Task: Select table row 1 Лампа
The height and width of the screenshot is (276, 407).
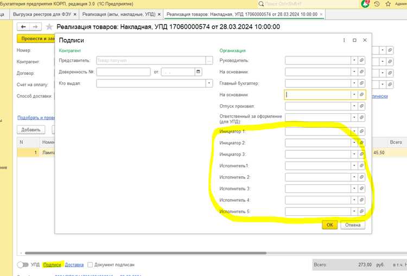Action: (36, 152)
